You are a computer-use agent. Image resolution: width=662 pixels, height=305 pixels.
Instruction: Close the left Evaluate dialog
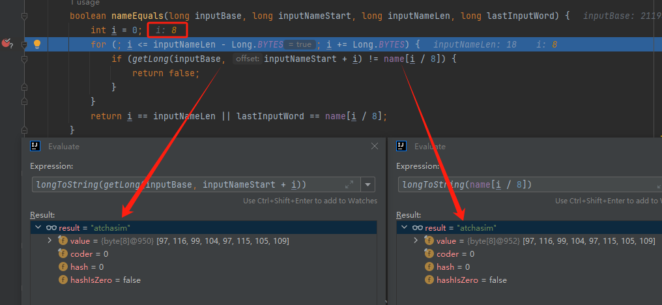tap(374, 146)
